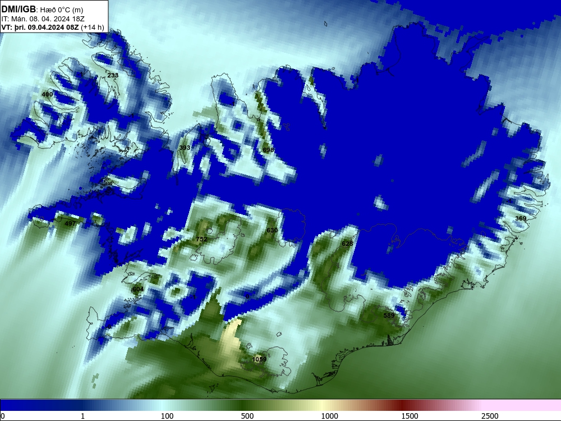Click the 500 tick label under the colorbar
The image size is (561, 421).
tap(247, 416)
